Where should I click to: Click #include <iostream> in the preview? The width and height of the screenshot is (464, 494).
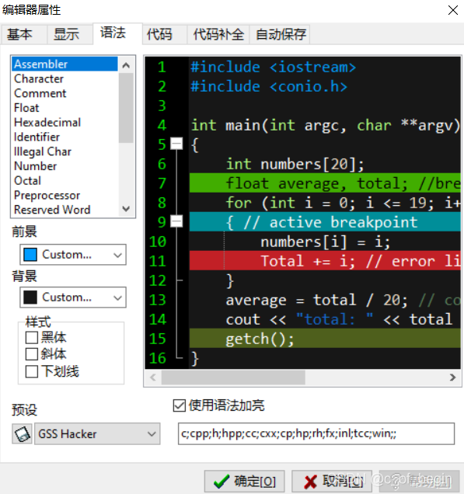(x=273, y=67)
